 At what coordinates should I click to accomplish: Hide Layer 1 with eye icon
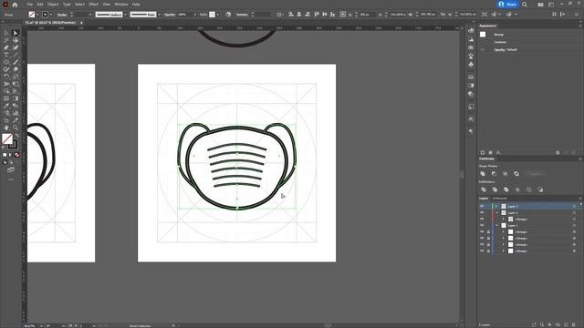482,225
